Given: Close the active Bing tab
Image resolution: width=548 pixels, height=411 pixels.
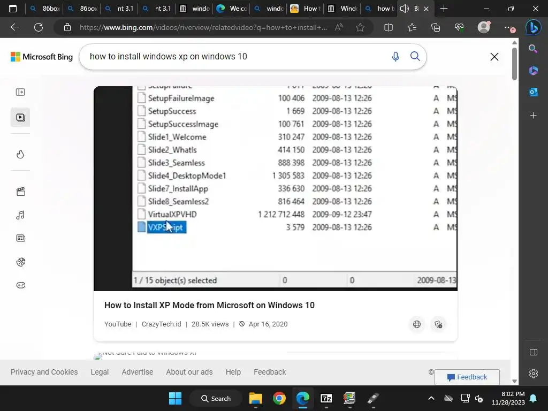Looking at the screenshot, I should 426,9.
